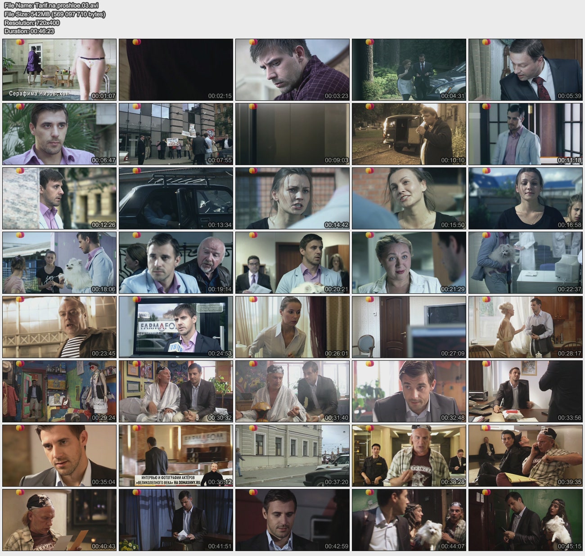This screenshot has height=556, width=585.
Task: Click the channel logo on the 00:01:07 thumbnail
Action: click(x=20, y=42)
